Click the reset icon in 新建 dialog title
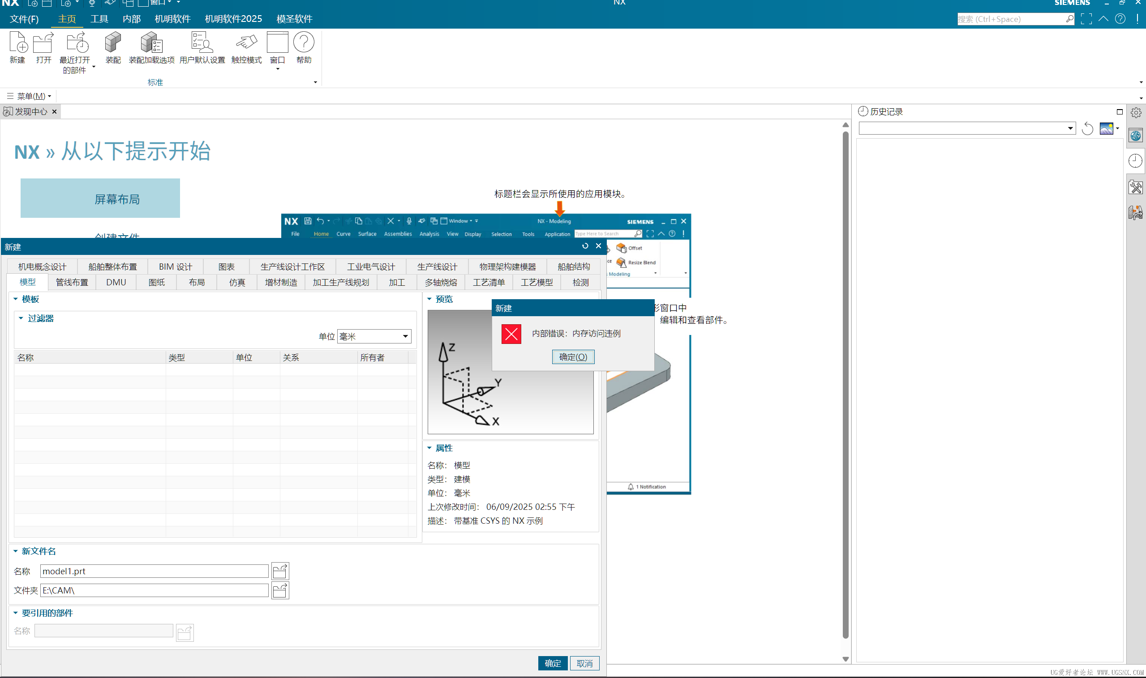The image size is (1146, 678). pyautogui.click(x=585, y=246)
